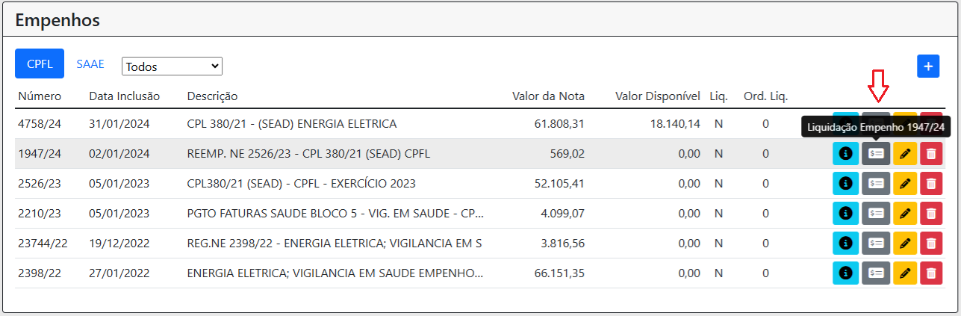Select the CPFL tab
This screenshot has width=961, height=316.
[40, 64]
